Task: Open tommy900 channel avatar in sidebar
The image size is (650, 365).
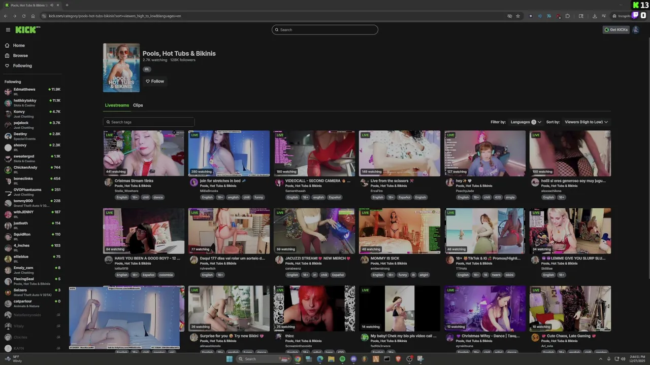Action: pos(8,203)
